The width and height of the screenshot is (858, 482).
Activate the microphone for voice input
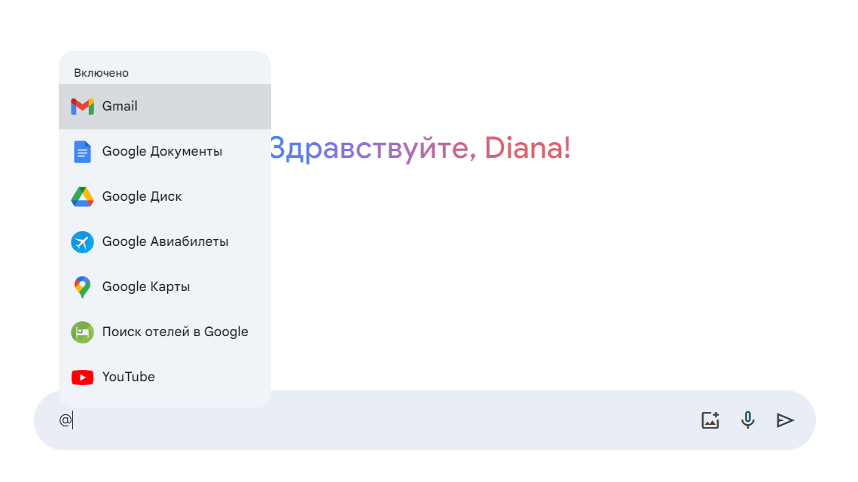[x=747, y=420]
